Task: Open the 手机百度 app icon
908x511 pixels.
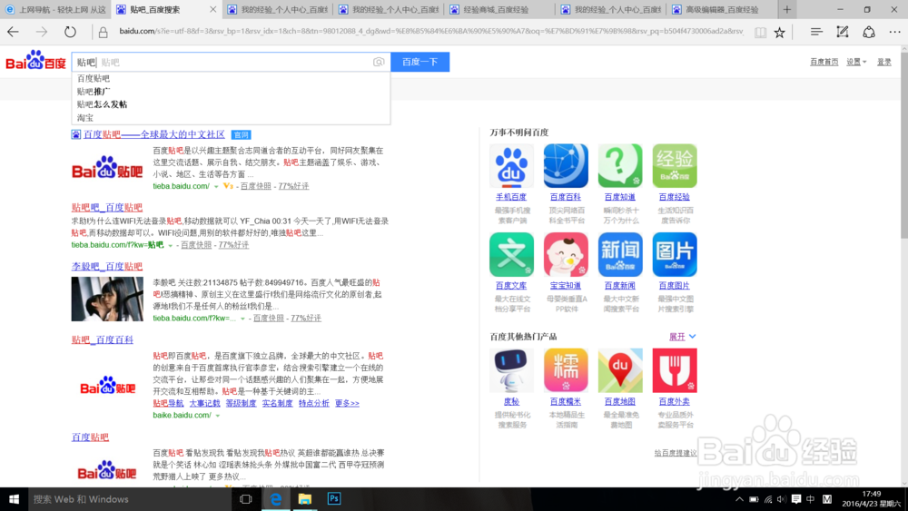Action: (x=511, y=165)
